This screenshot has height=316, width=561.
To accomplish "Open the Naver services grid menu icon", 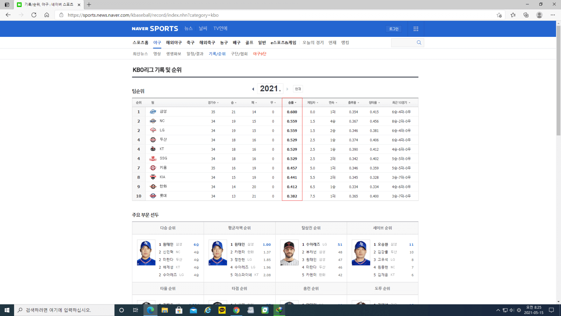I will 416,29.
